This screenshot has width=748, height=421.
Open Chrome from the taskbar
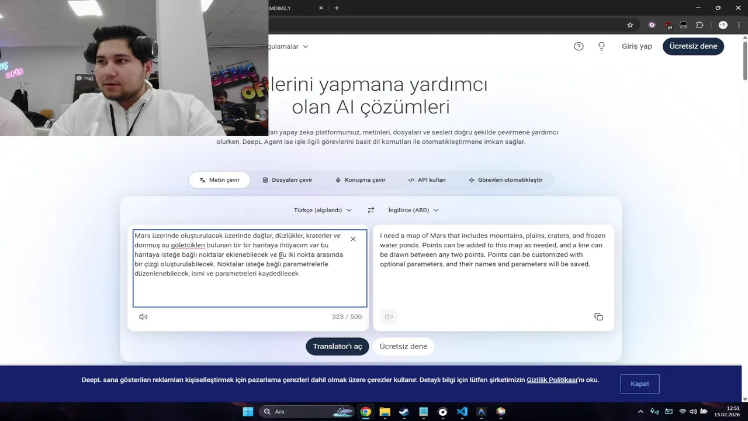pos(365,411)
